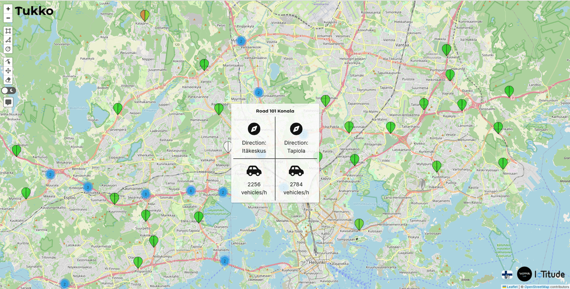The width and height of the screenshot is (570, 289).
Task: Zoom in on the map
Action: [x=8, y=9]
